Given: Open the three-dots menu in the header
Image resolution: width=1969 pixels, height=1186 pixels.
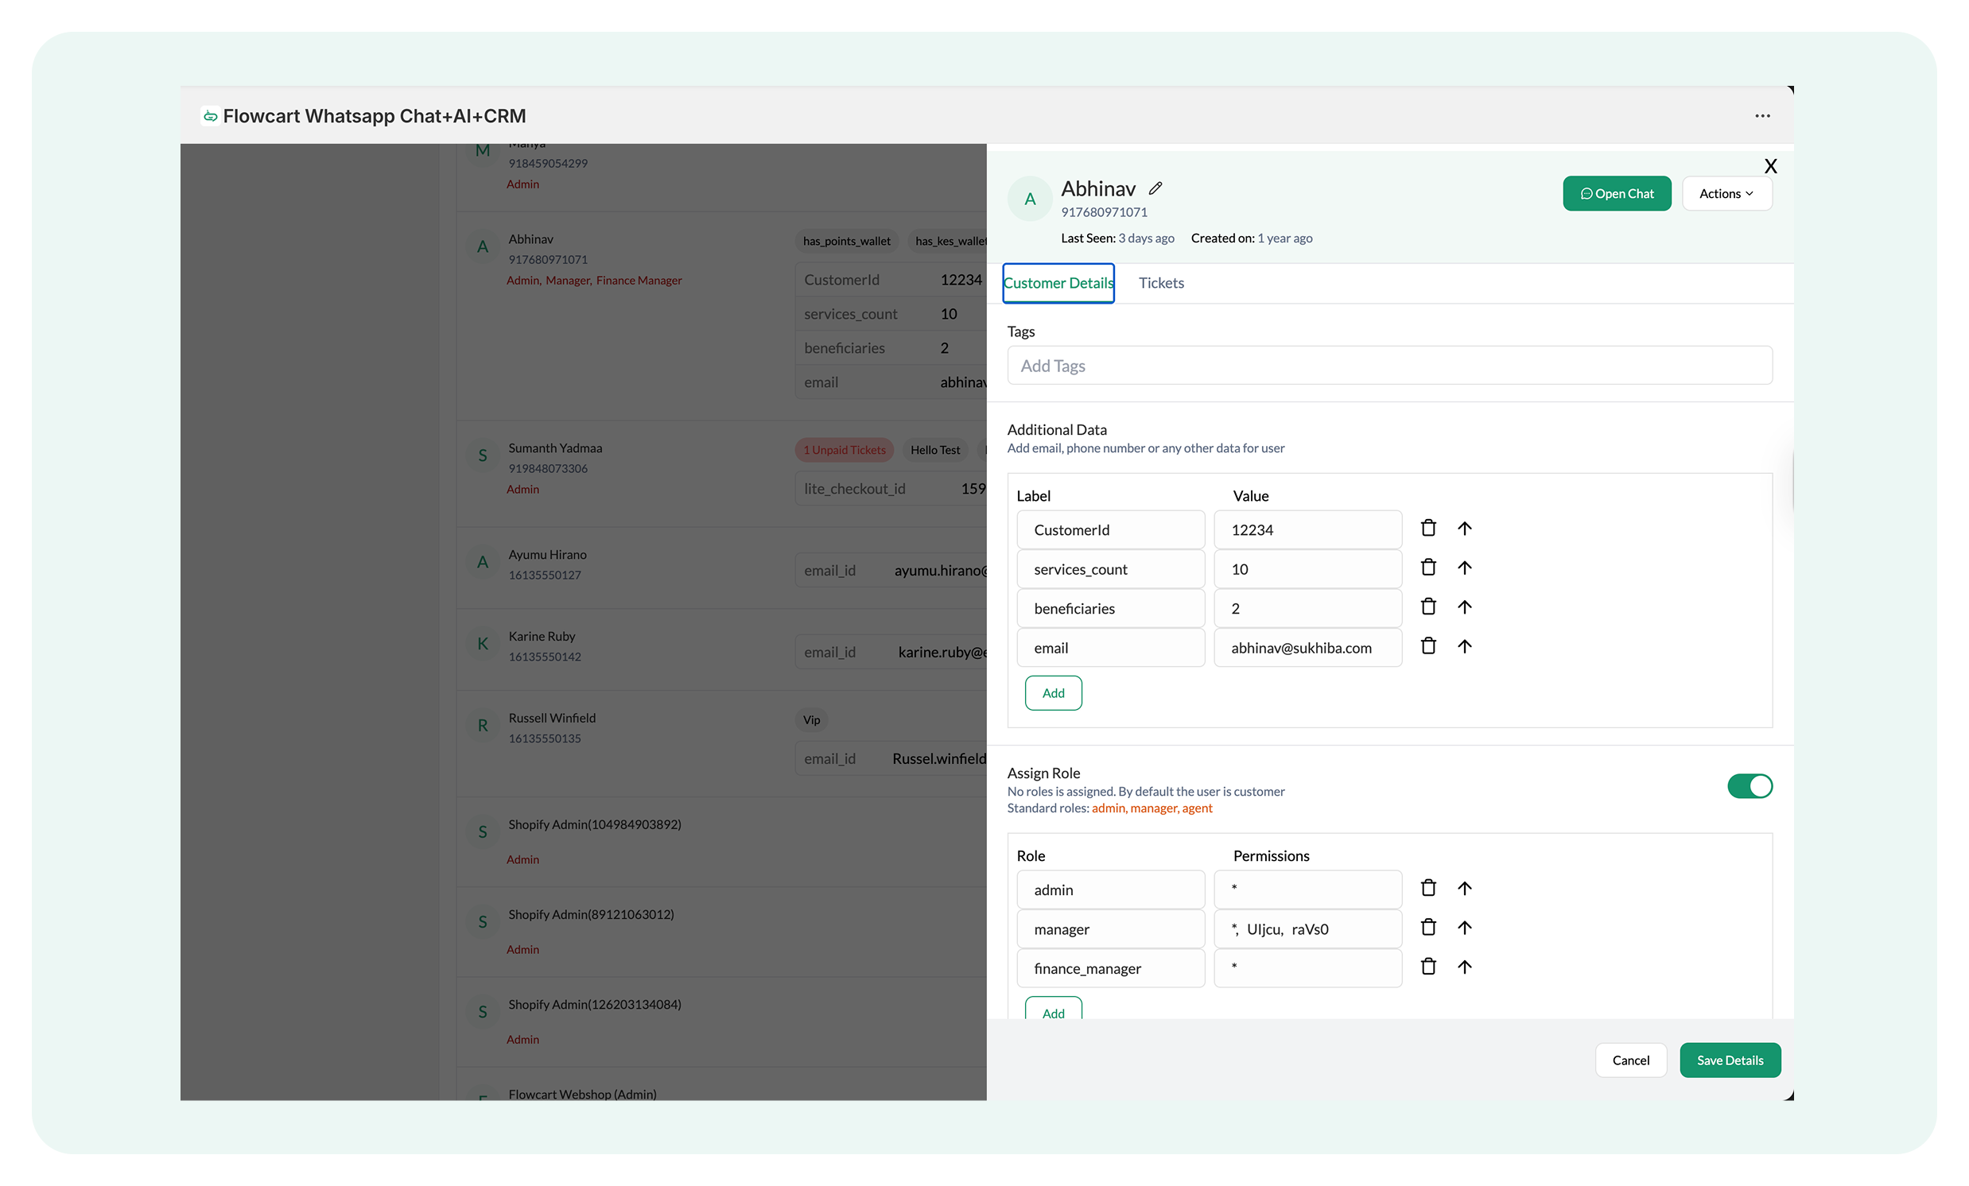Looking at the screenshot, I should click(x=1762, y=116).
